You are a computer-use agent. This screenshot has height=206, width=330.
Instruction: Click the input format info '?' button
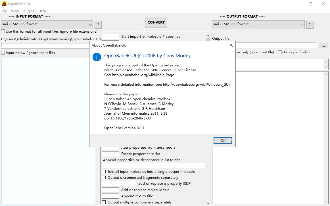[98, 25]
